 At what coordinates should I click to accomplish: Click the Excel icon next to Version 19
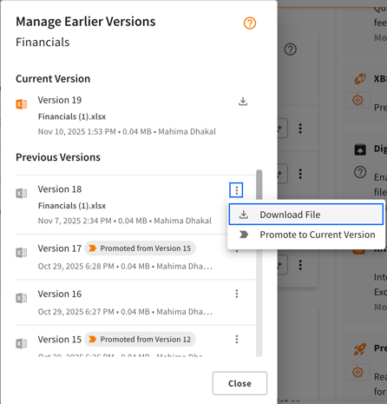[x=22, y=103]
